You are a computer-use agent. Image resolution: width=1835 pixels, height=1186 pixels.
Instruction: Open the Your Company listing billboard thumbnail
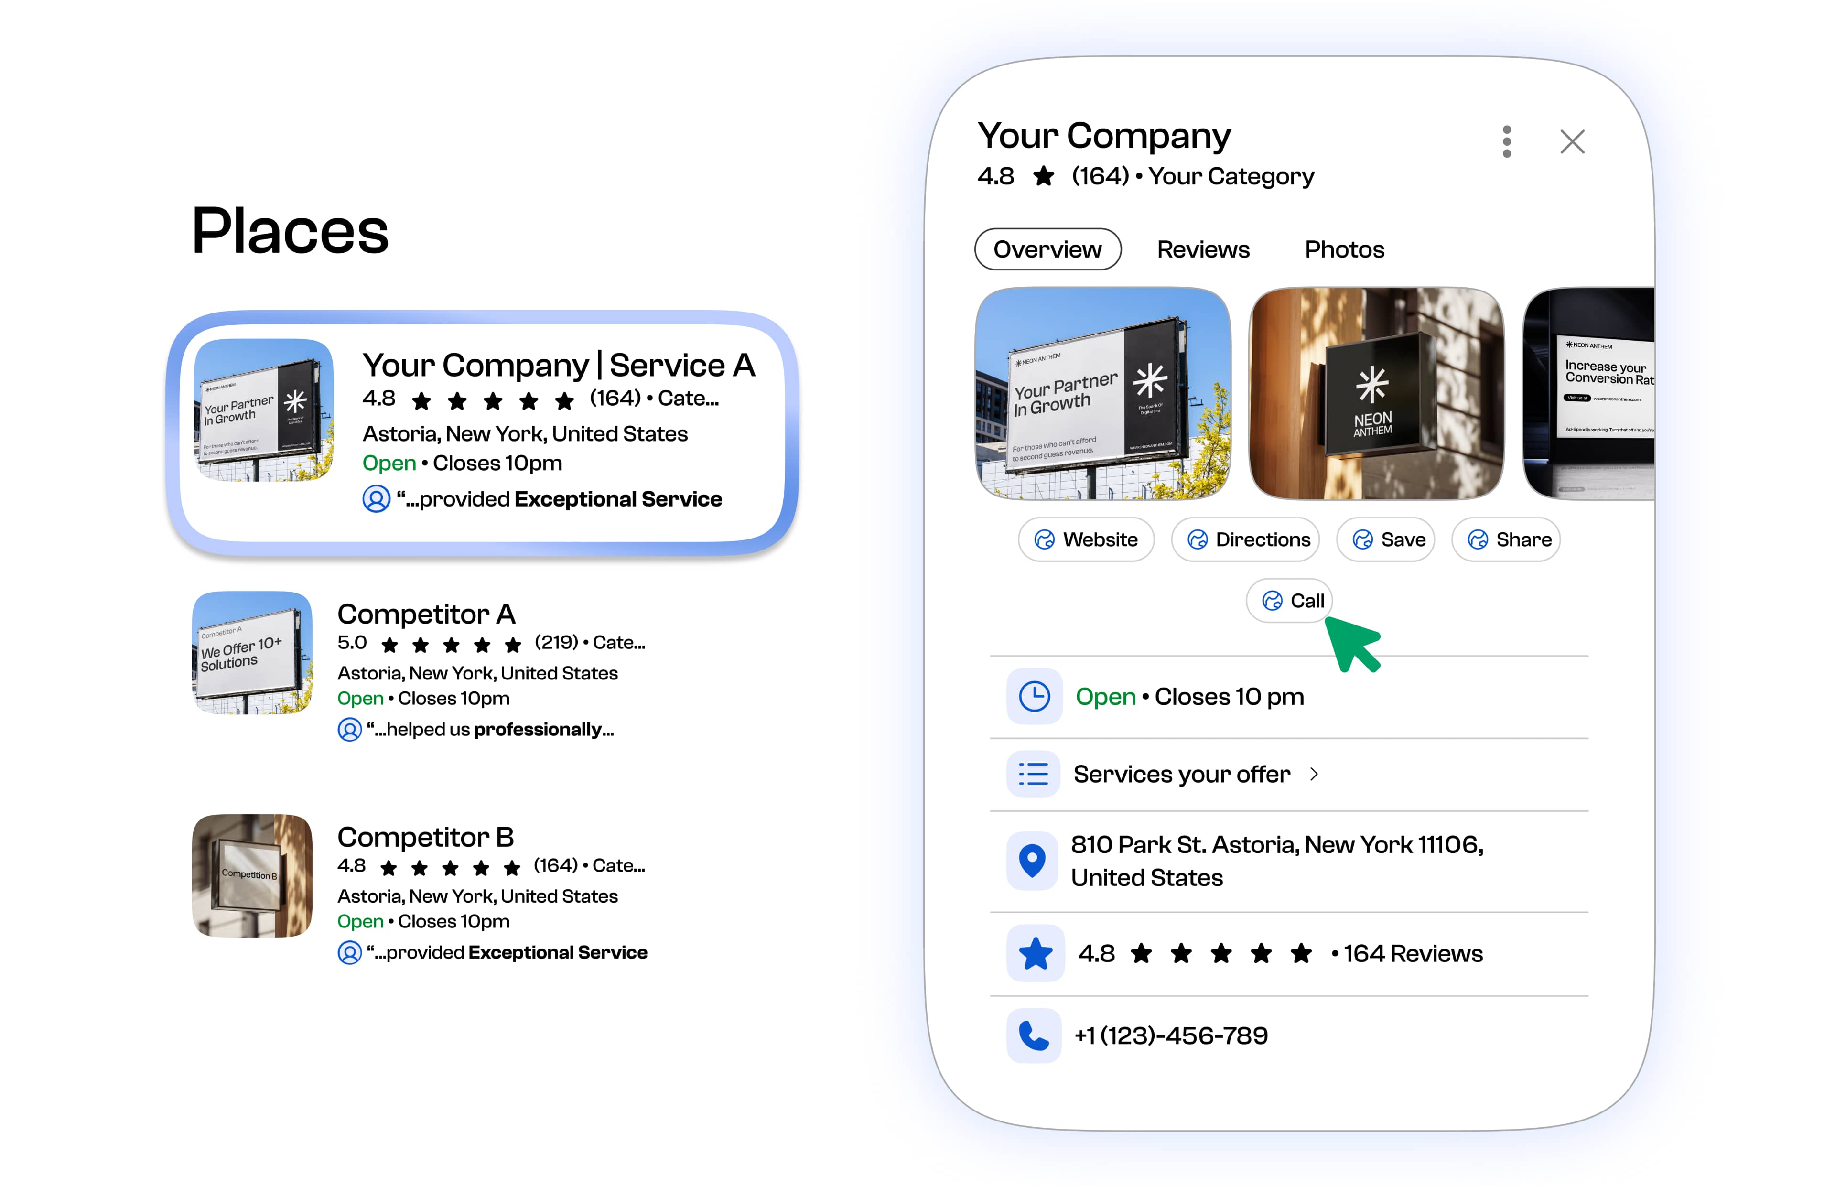pyautogui.click(x=263, y=410)
